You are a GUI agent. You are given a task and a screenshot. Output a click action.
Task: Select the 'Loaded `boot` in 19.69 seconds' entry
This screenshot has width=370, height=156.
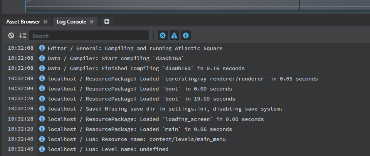click(141, 99)
